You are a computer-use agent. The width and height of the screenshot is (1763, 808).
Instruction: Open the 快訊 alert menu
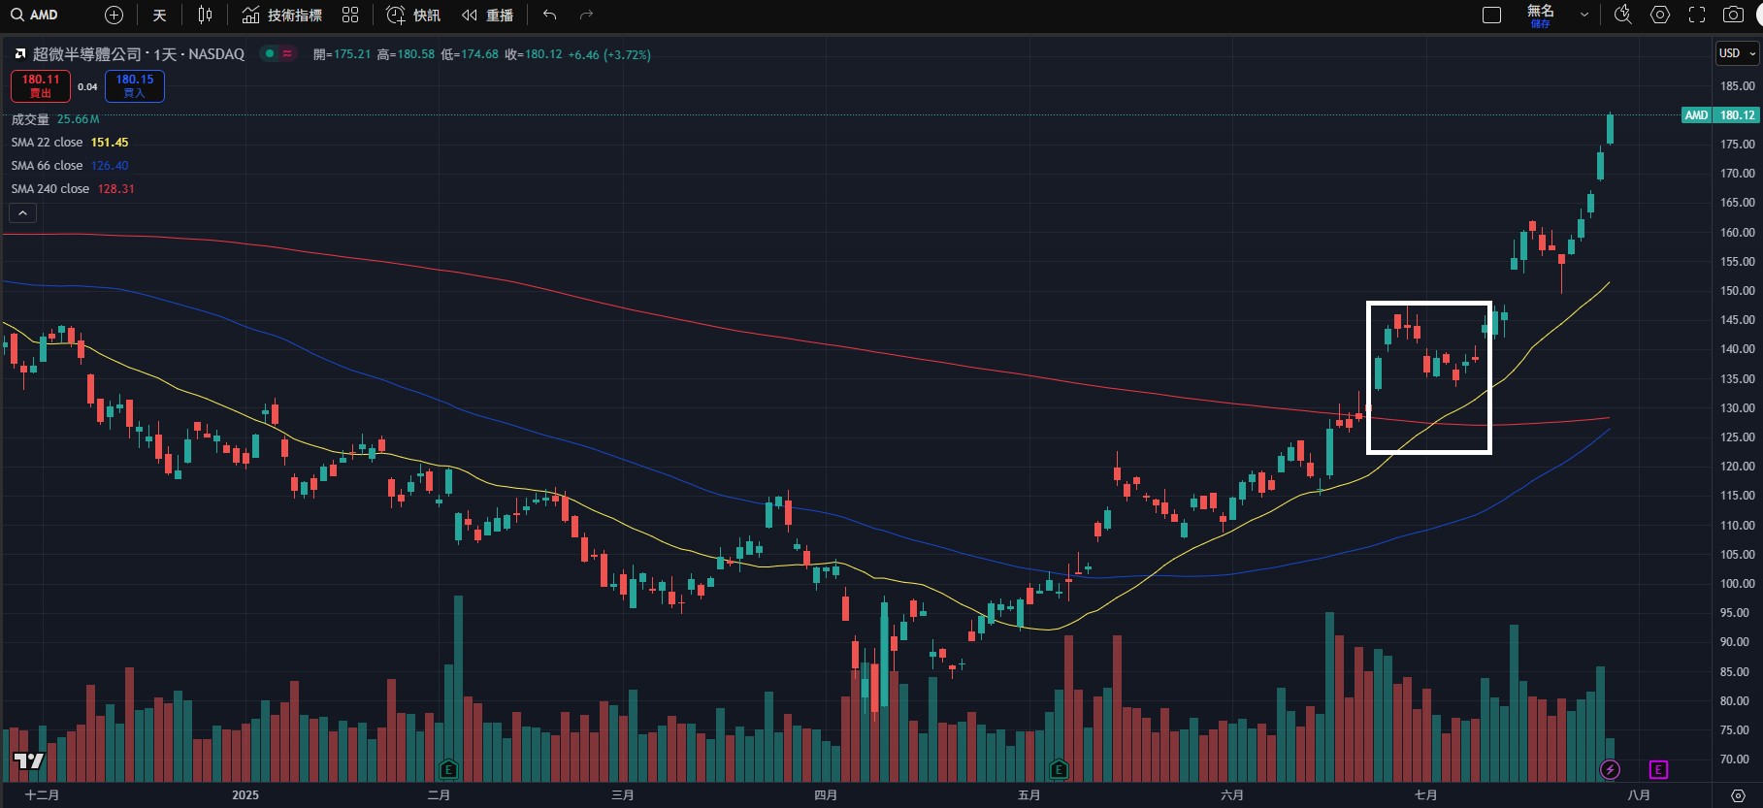tap(413, 15)
